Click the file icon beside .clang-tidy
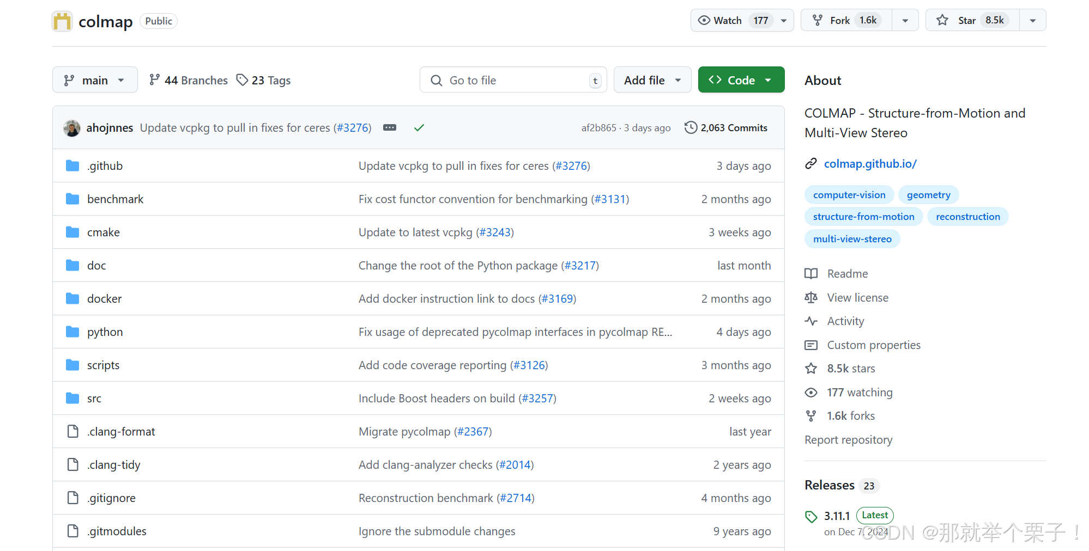This screenshot has height=551, width=1089. (72, 465)
